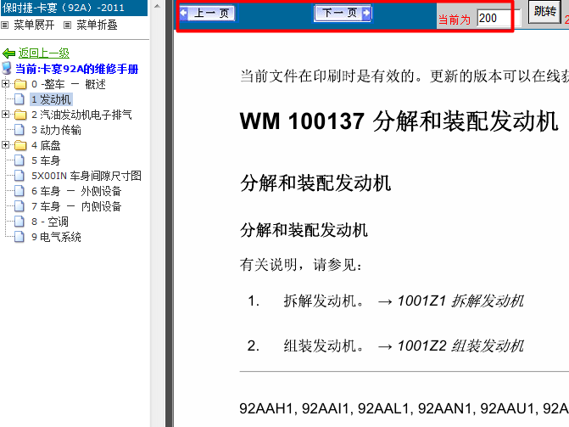
Task: Select tree item 3 动力传输
Action: (x=56, y=130)
